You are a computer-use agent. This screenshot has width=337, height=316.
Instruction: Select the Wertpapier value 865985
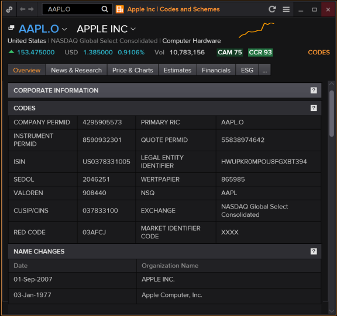pos(233,179)
